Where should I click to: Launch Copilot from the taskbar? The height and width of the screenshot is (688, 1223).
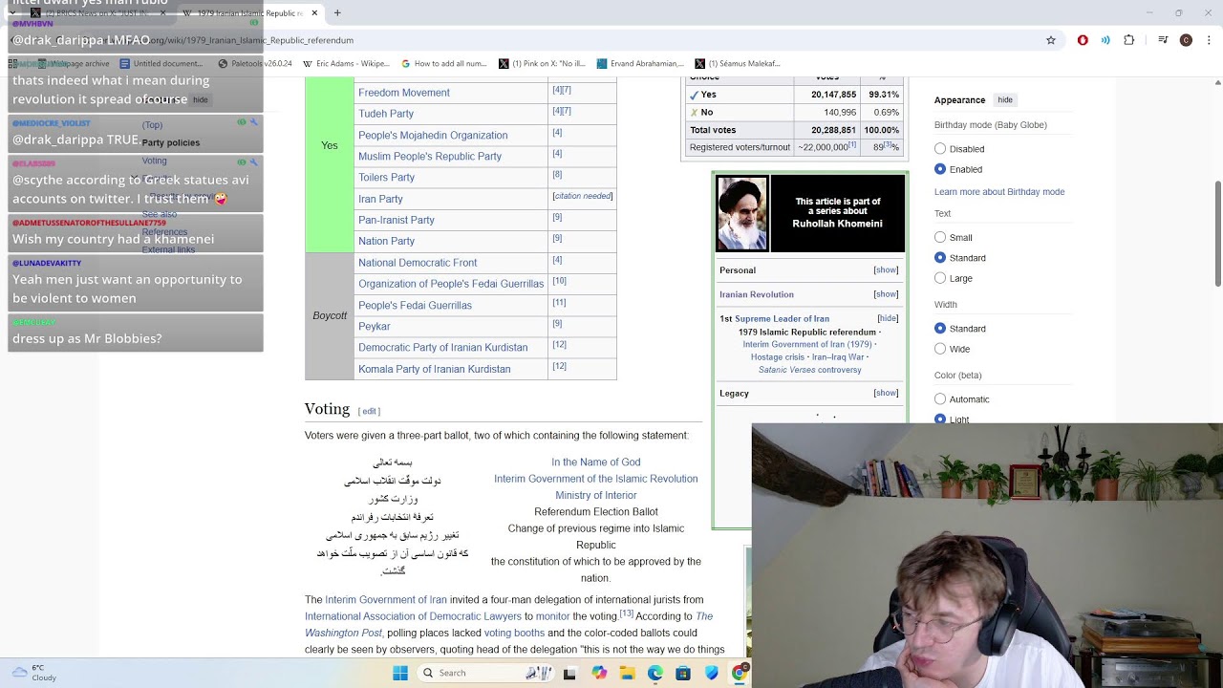[599, 673]
